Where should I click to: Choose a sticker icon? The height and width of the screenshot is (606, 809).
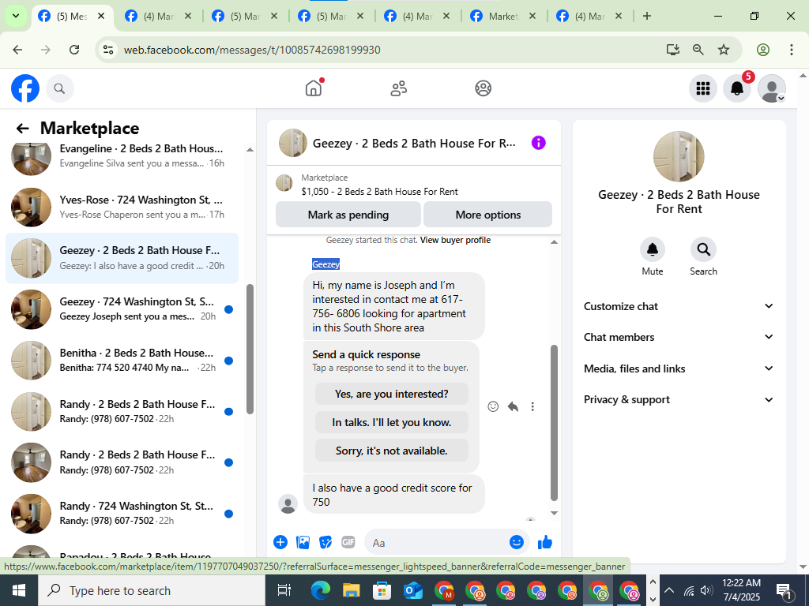tap(325, 542)
